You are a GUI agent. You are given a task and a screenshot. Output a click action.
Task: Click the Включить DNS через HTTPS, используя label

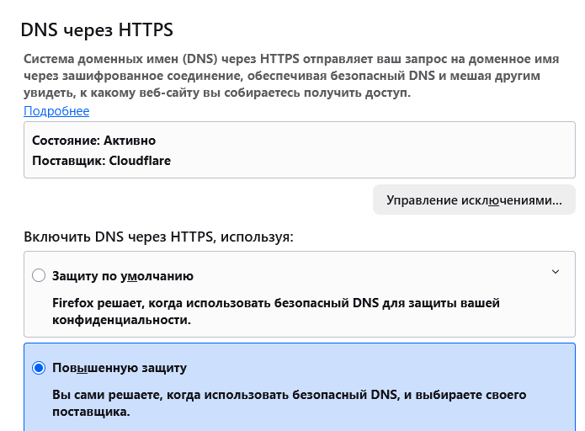[158, 237]
